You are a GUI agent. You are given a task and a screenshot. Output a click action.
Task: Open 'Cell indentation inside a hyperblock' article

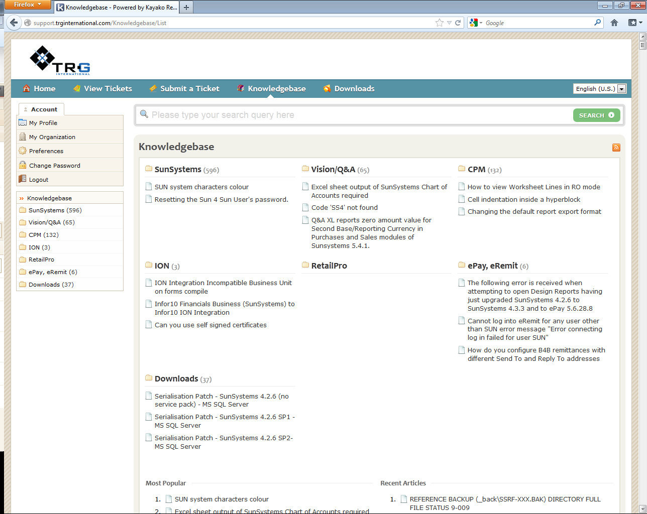point(524,199)
